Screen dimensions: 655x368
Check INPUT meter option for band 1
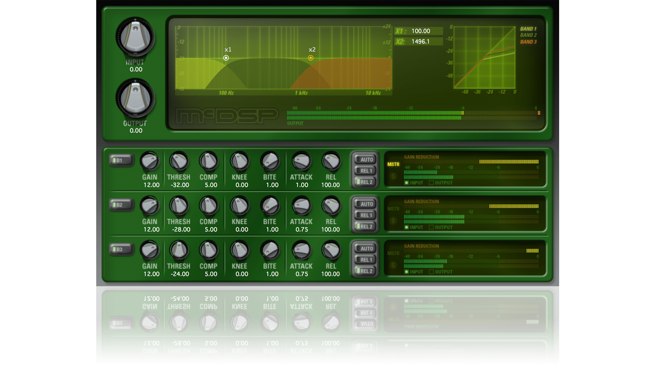(406, 183)
